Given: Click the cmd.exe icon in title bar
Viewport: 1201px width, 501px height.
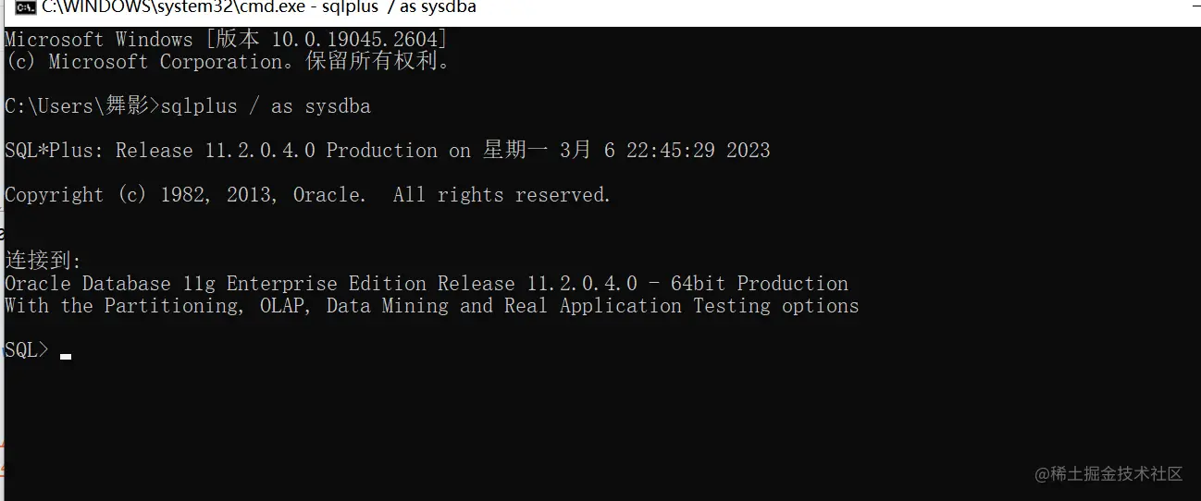Looking at the screenshot, I should pos(25,8).
